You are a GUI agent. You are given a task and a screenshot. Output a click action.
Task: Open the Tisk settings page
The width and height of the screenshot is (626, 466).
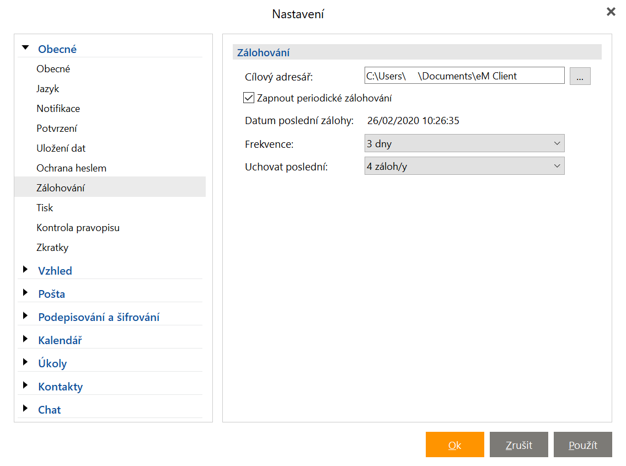coord(45,208)
